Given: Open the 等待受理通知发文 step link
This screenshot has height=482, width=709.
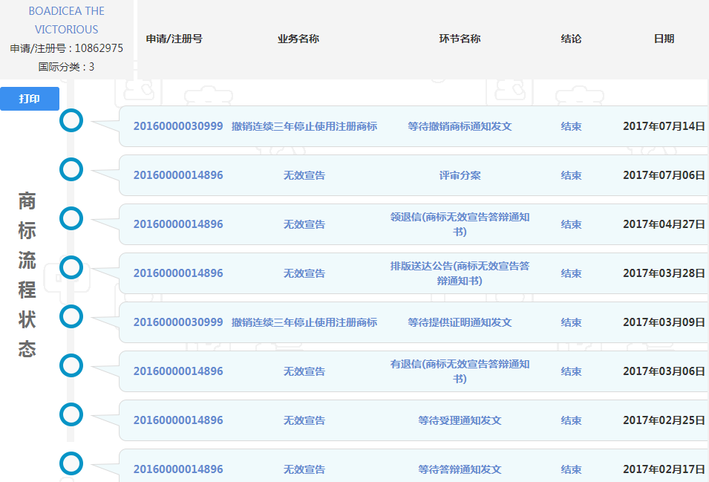Looking at the screenshot, I should tap(460, 420).
